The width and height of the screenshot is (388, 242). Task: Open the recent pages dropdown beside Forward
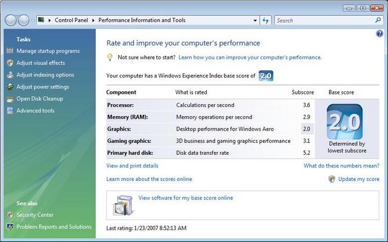(x=32, y=21)
